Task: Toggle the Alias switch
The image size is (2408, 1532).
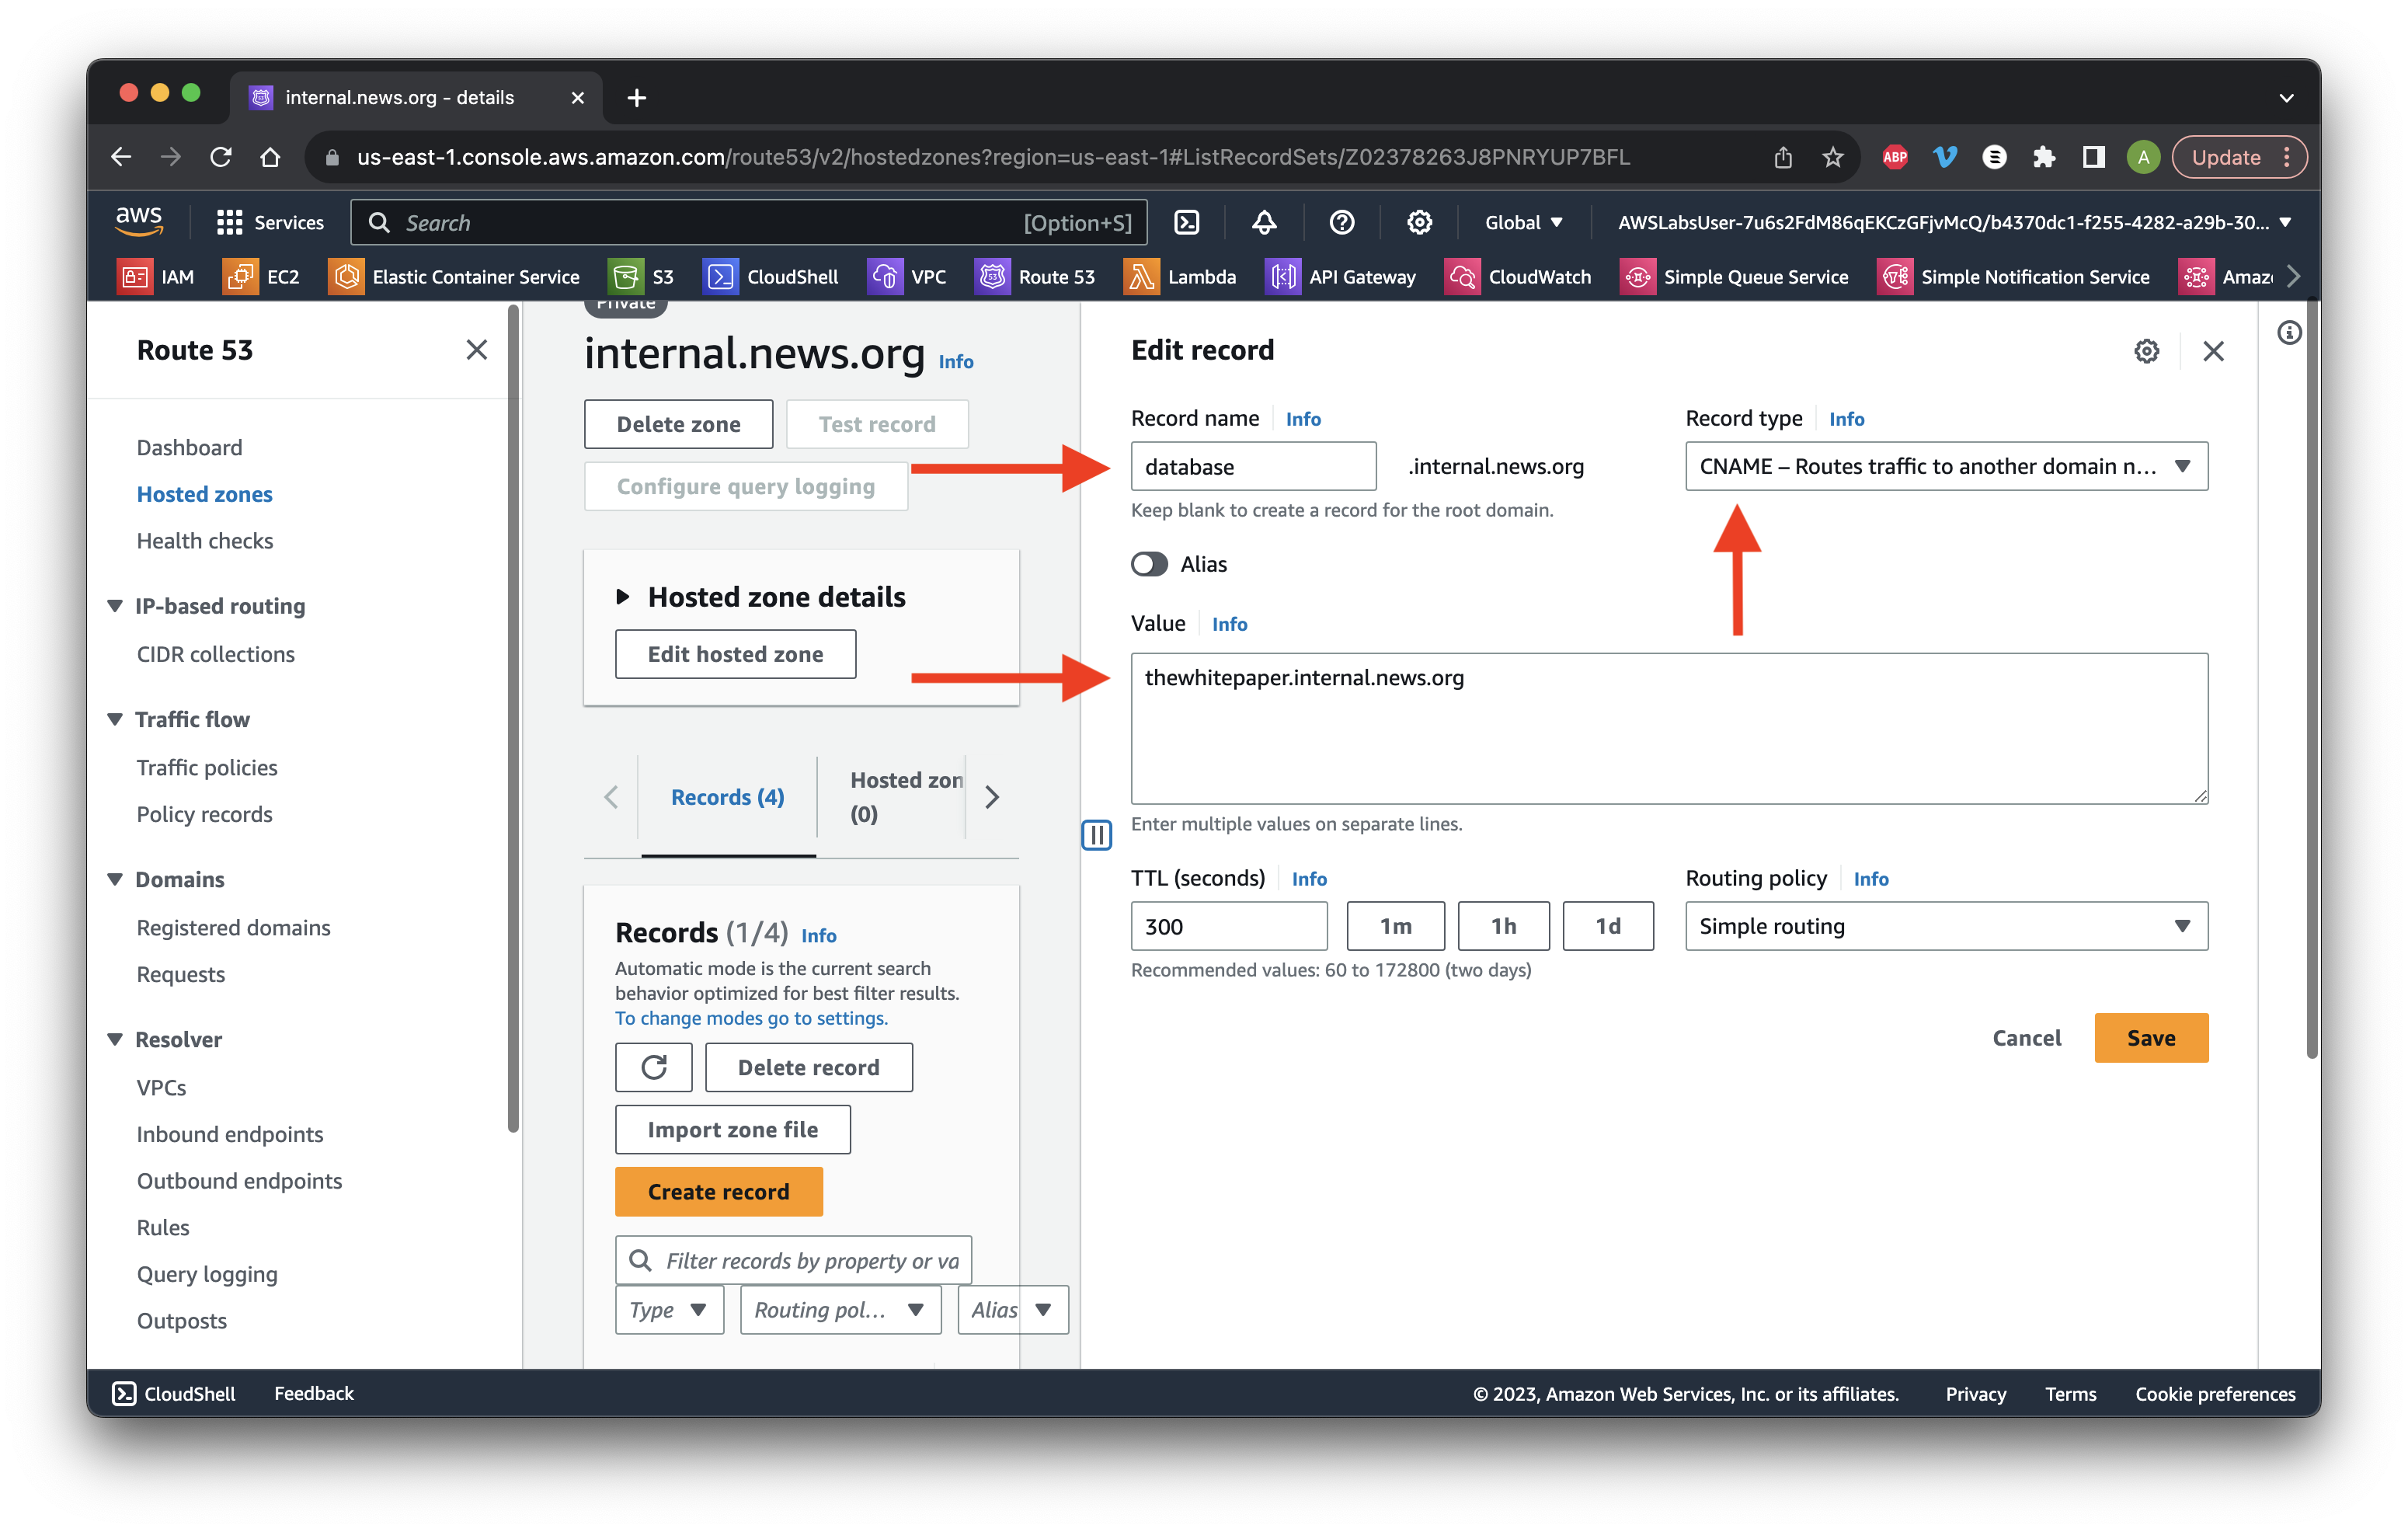Action: pos(1149,564)
